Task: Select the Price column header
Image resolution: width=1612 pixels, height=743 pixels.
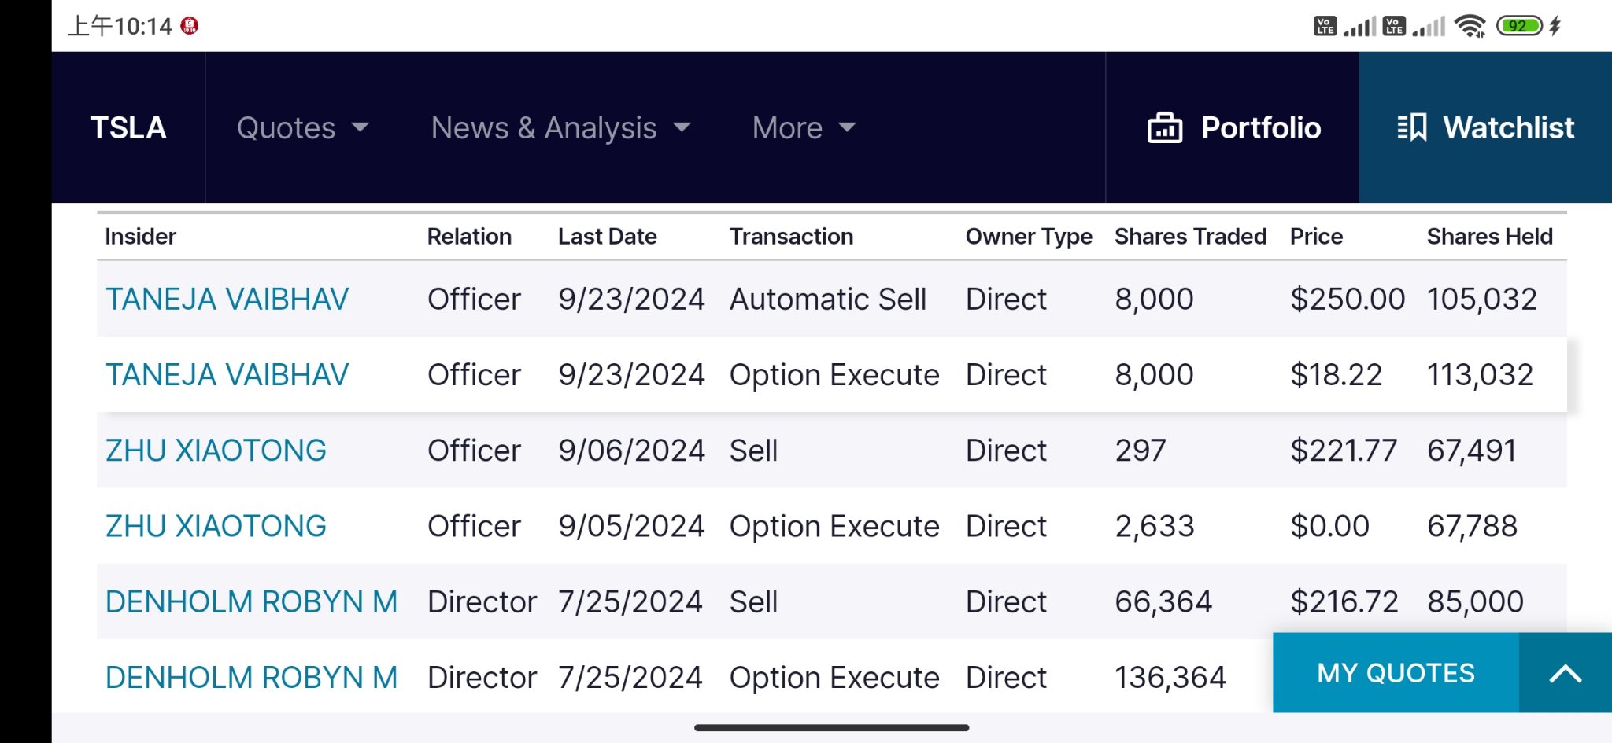Action: coord(1316,236)
